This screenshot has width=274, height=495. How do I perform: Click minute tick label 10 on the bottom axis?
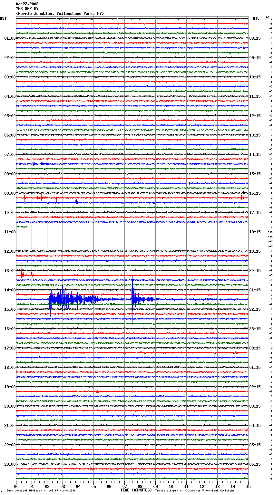[171, 486]
